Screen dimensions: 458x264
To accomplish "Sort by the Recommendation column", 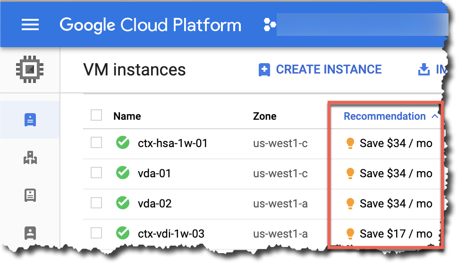I will pos(384,116).
